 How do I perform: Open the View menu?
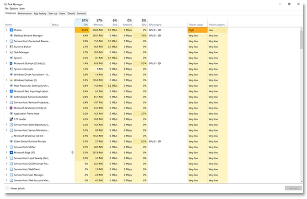(x=22, y=9)
